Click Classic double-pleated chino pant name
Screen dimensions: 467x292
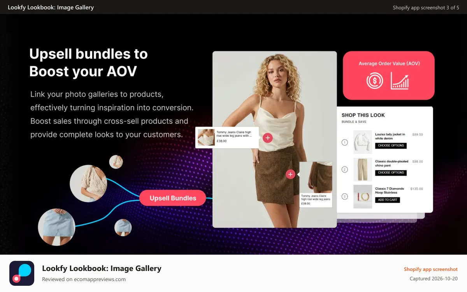pos(392,163)
